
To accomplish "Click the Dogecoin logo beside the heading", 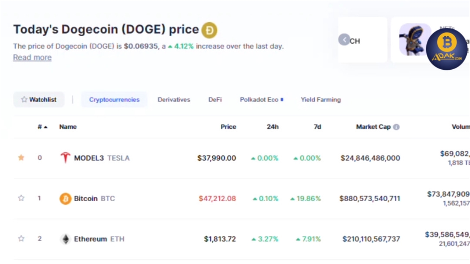I will point(209,30).
